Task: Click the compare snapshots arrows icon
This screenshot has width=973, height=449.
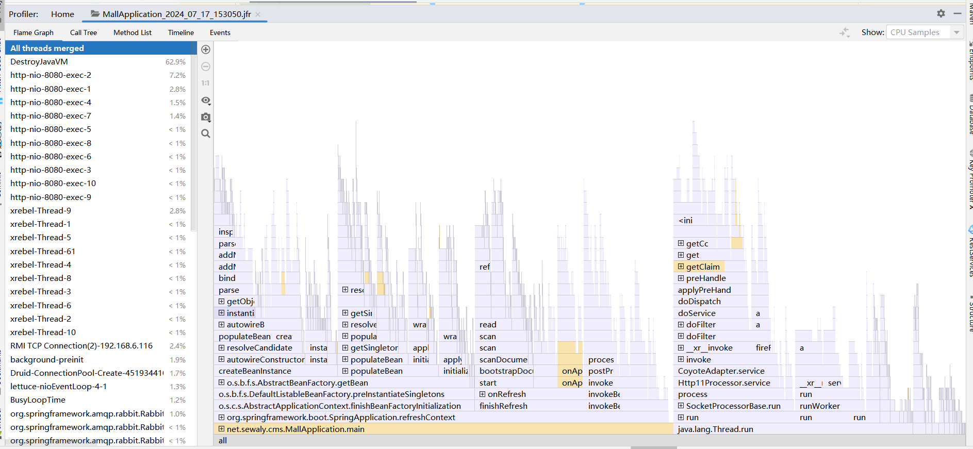Action: [x=845, y=32]
